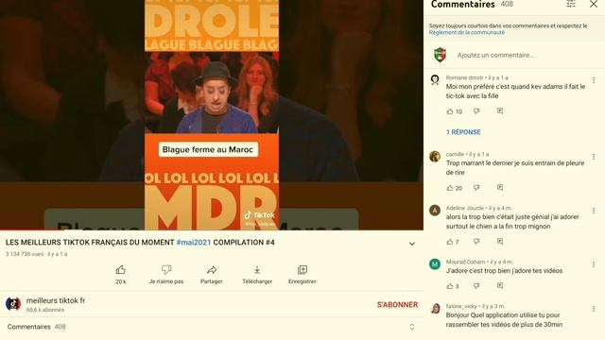Open options menu for Romane dmstr's comment
The width and height of the screenshot is (605, 340).
594,80
